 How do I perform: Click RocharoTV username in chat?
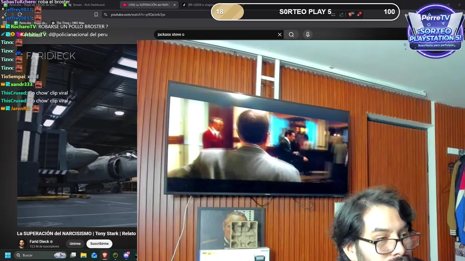point(24,26)
